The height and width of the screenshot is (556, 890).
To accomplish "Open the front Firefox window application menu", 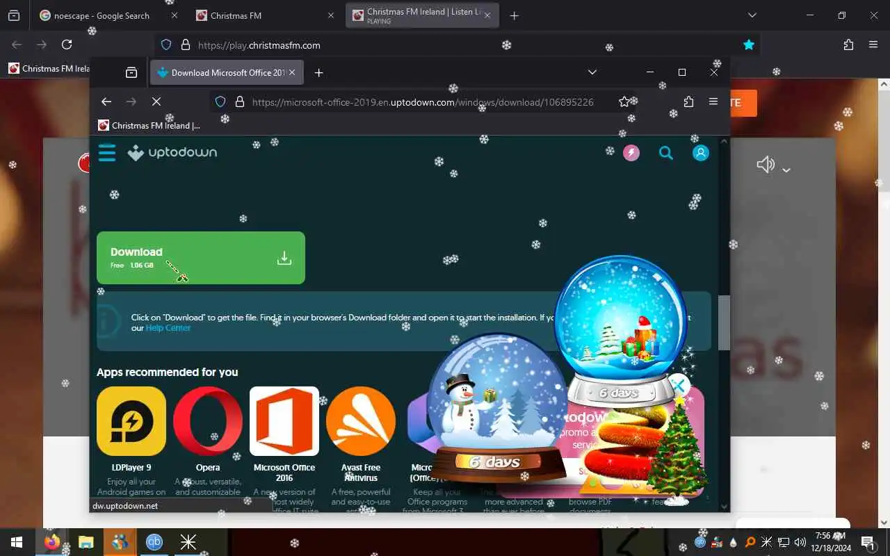I will (x=713, y=101).
